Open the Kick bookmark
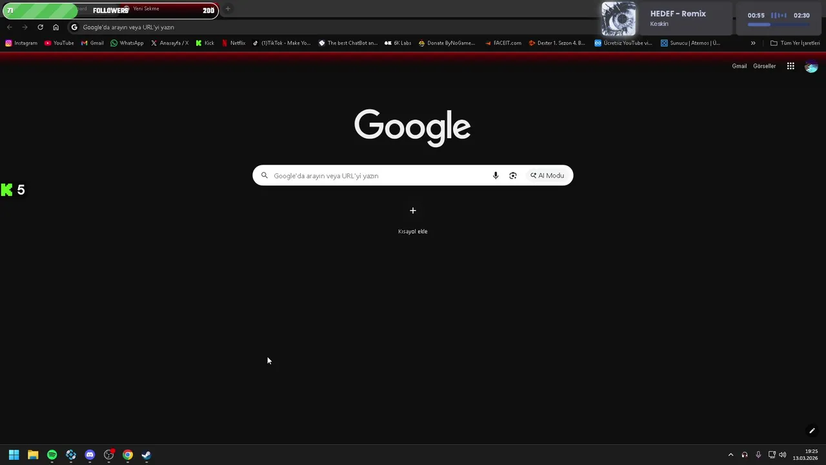This screenshot has width=826, height=465. pos(205,43)
